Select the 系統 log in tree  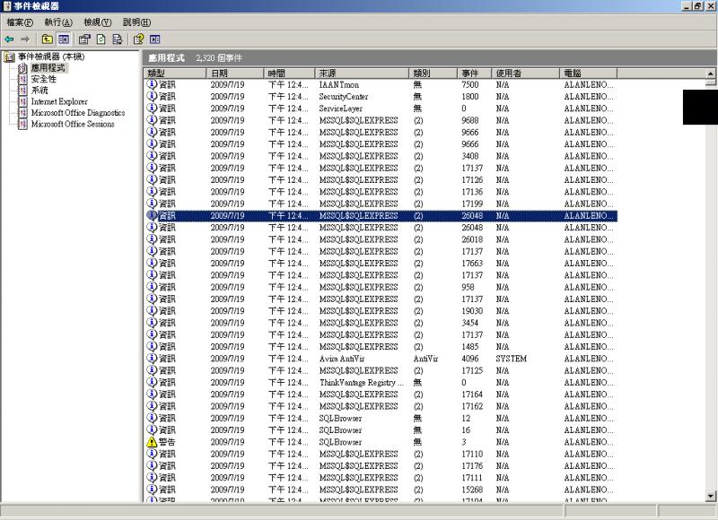[39, 91]
